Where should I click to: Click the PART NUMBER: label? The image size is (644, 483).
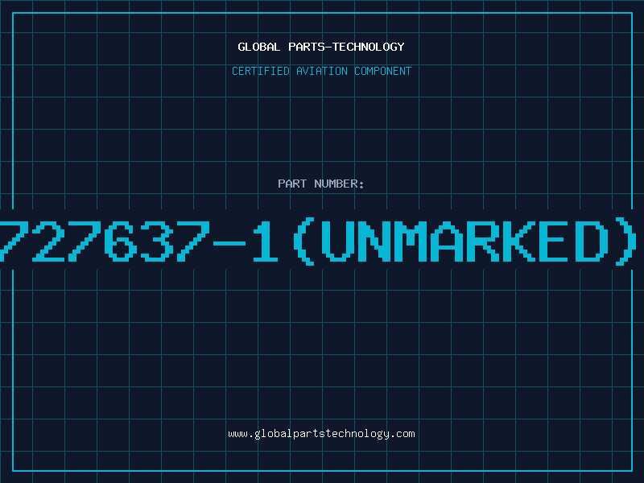coord(321,184)
